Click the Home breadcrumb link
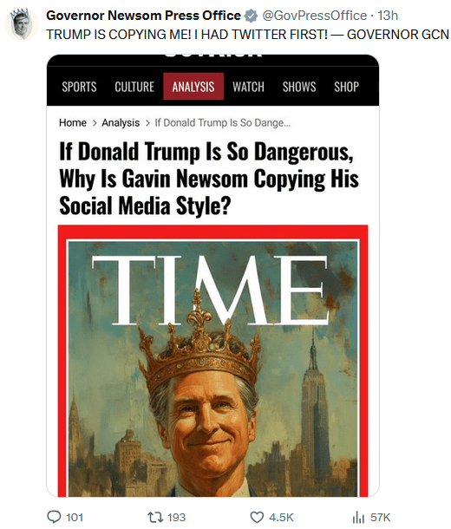Viewport: 451px width, 529px height. [x=73, y=123]
